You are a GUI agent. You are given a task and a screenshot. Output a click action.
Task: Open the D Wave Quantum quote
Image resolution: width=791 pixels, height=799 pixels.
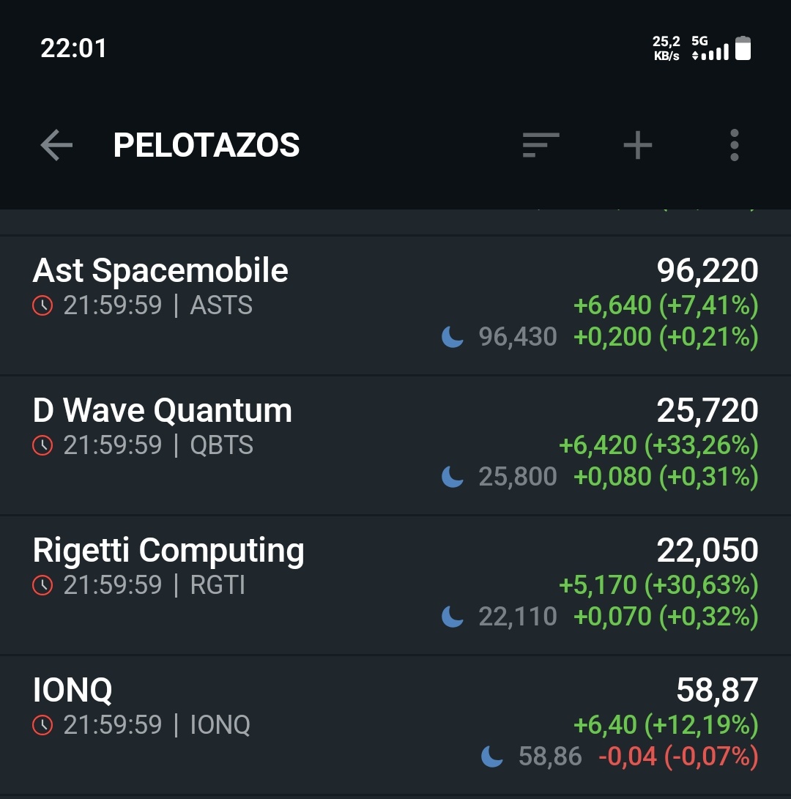tap(395, 445)
